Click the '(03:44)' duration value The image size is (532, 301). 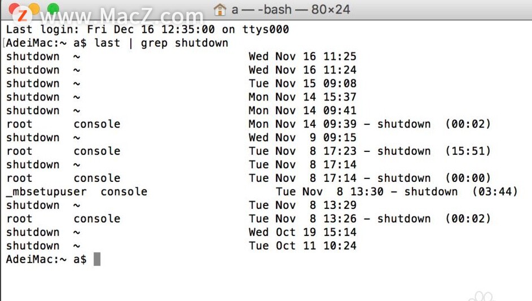pos(495,191)
